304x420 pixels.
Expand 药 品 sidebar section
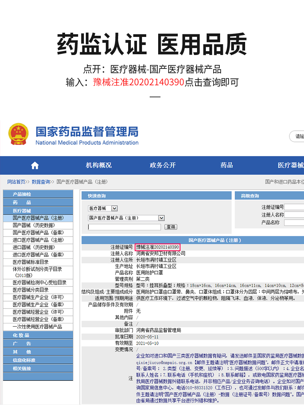tap(38, 202)
